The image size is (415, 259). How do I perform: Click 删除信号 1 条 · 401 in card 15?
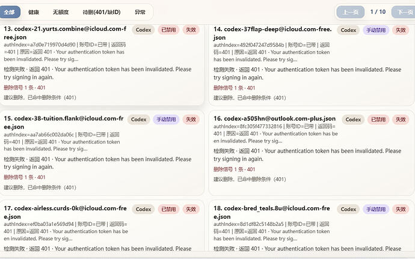tap(25, 177)
